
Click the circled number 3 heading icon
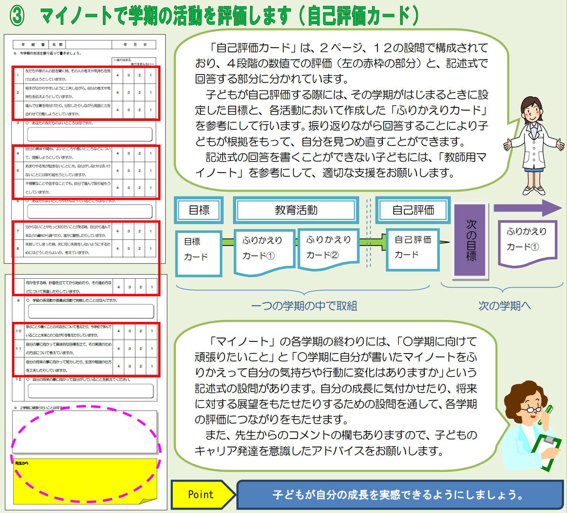click(17, 16)
